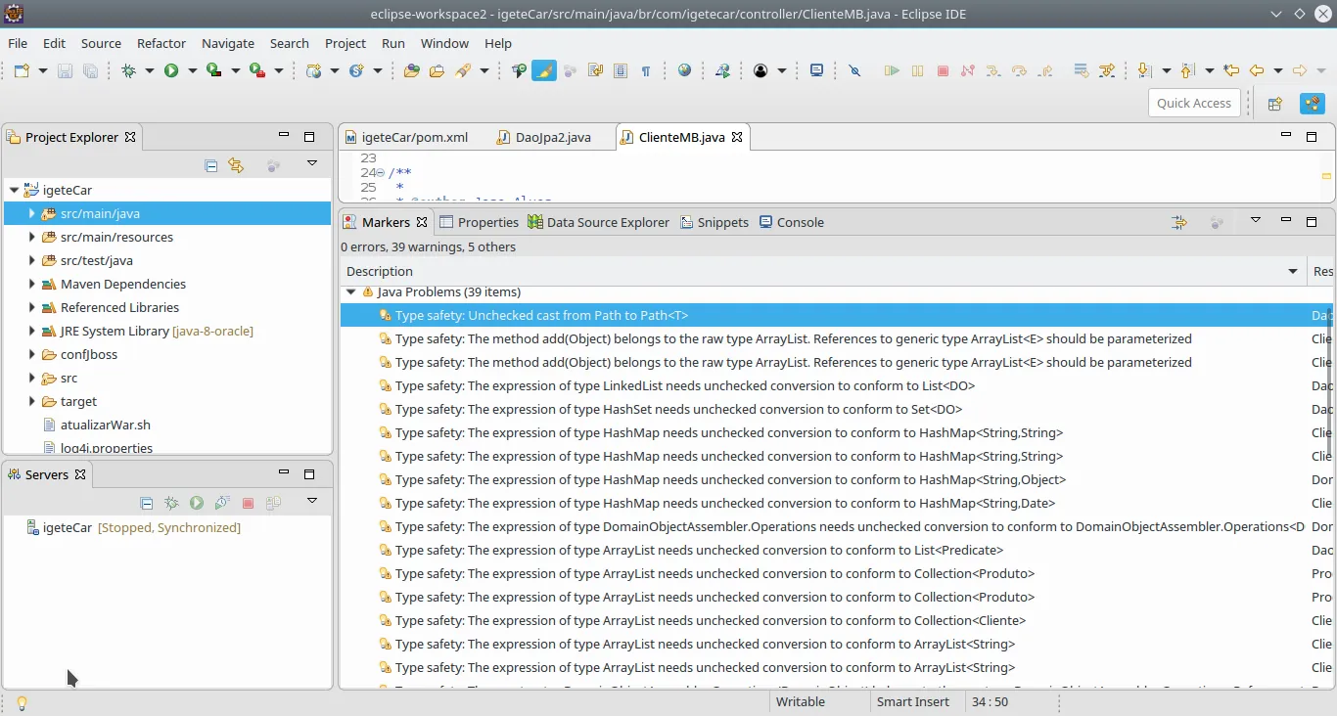Toggle Mark Occurrences highlighter button
This screenshot has width=1337, height=716.
tap(543, 70)
